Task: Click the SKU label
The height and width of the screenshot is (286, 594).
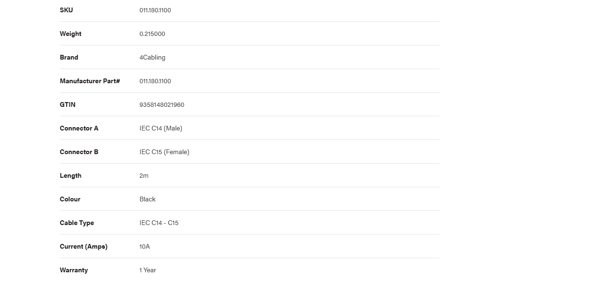Action: (67, 10)
